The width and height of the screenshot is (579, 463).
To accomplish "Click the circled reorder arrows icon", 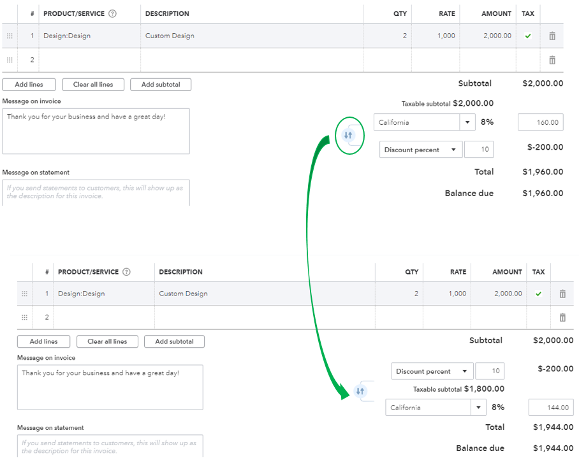I will (349, 135).
